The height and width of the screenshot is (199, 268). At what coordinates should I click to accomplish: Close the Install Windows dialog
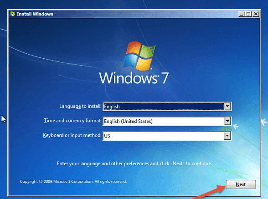(x=256, y=14)
